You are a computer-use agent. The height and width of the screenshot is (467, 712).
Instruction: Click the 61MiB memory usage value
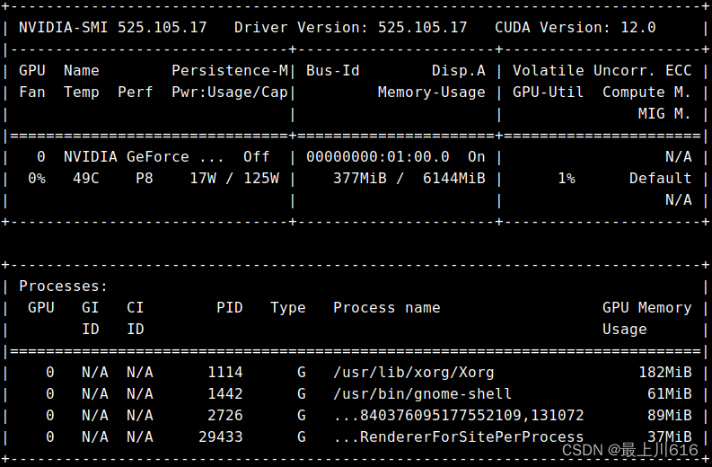[x=669, y=394]
